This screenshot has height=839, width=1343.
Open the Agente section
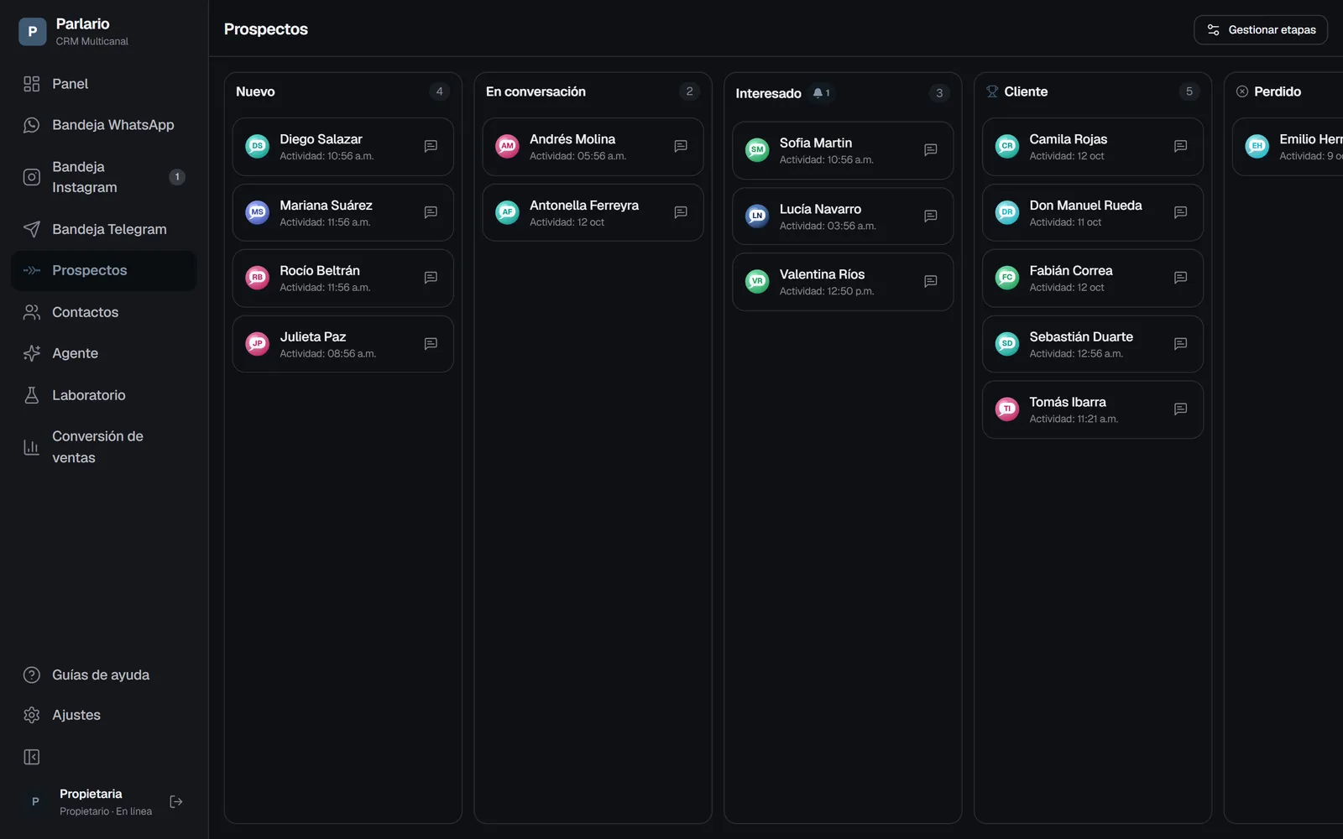tap(104, 353)
